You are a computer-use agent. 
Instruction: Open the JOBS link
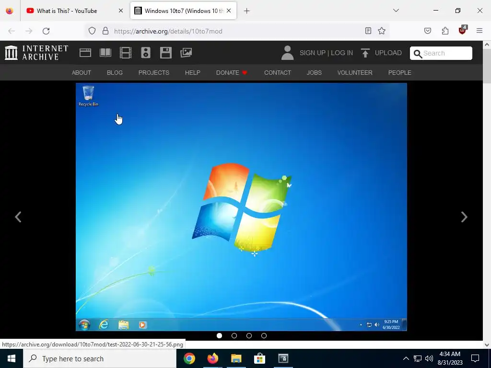pyautogui.click(x=314, y=73)
